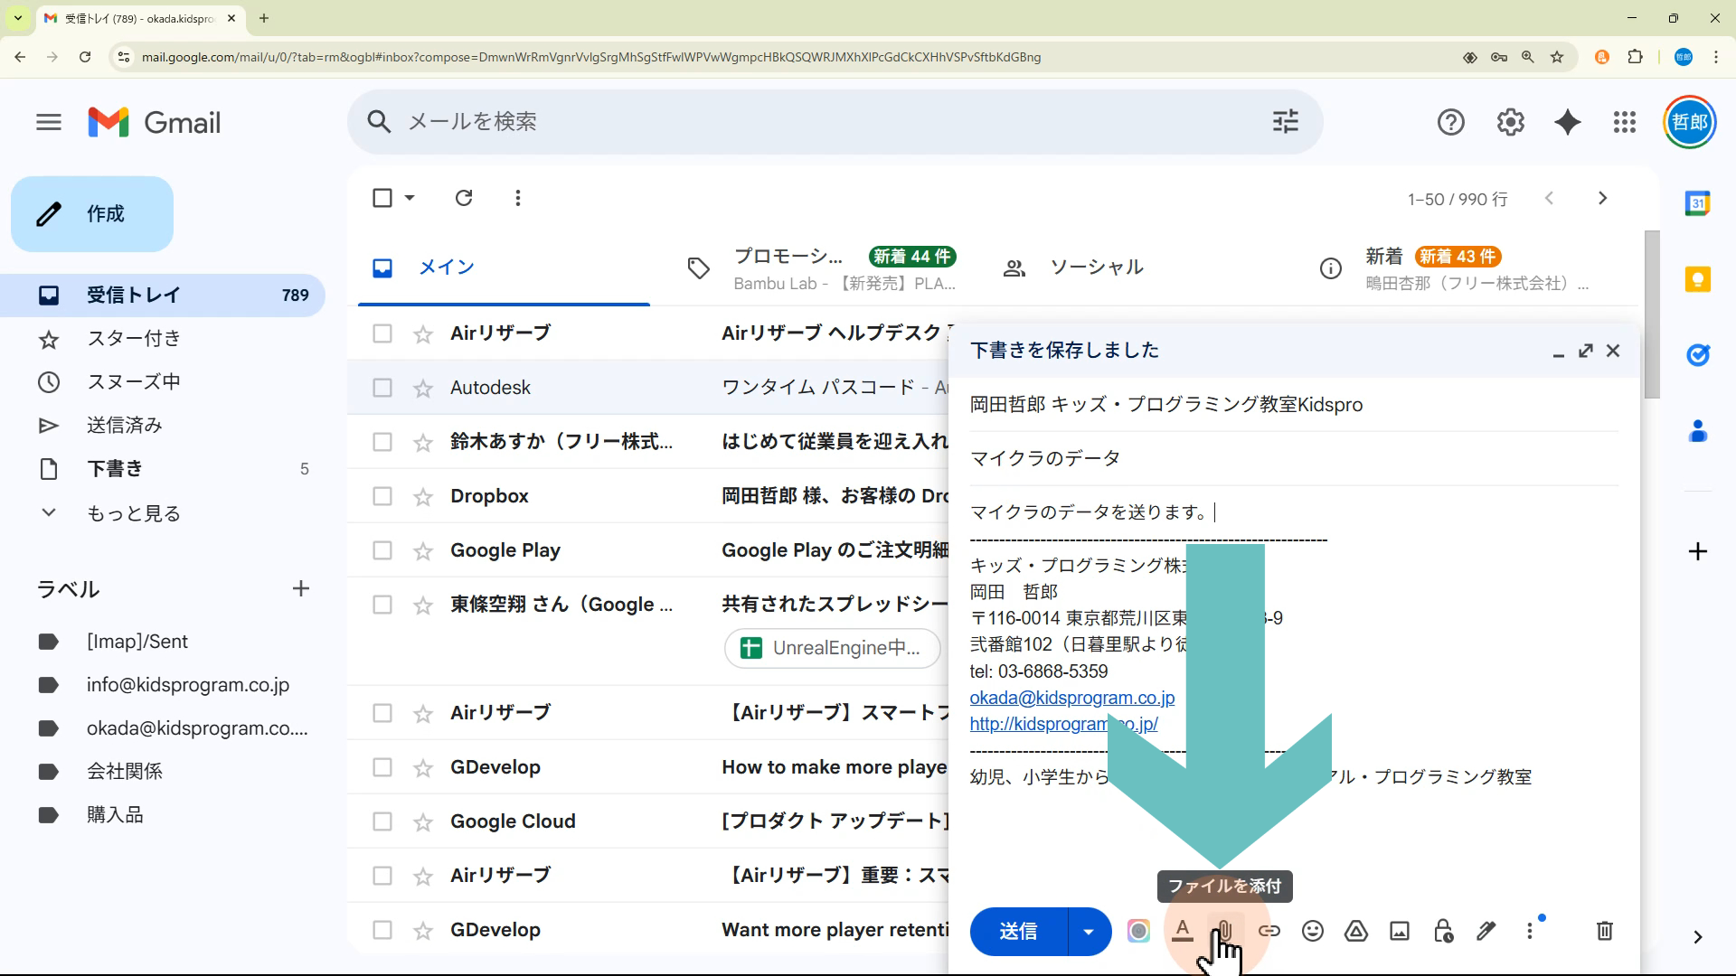Viewport: 1736px width, 976px height.
Task: Open 下書き folder in sidebar
Action: point(115,469)
